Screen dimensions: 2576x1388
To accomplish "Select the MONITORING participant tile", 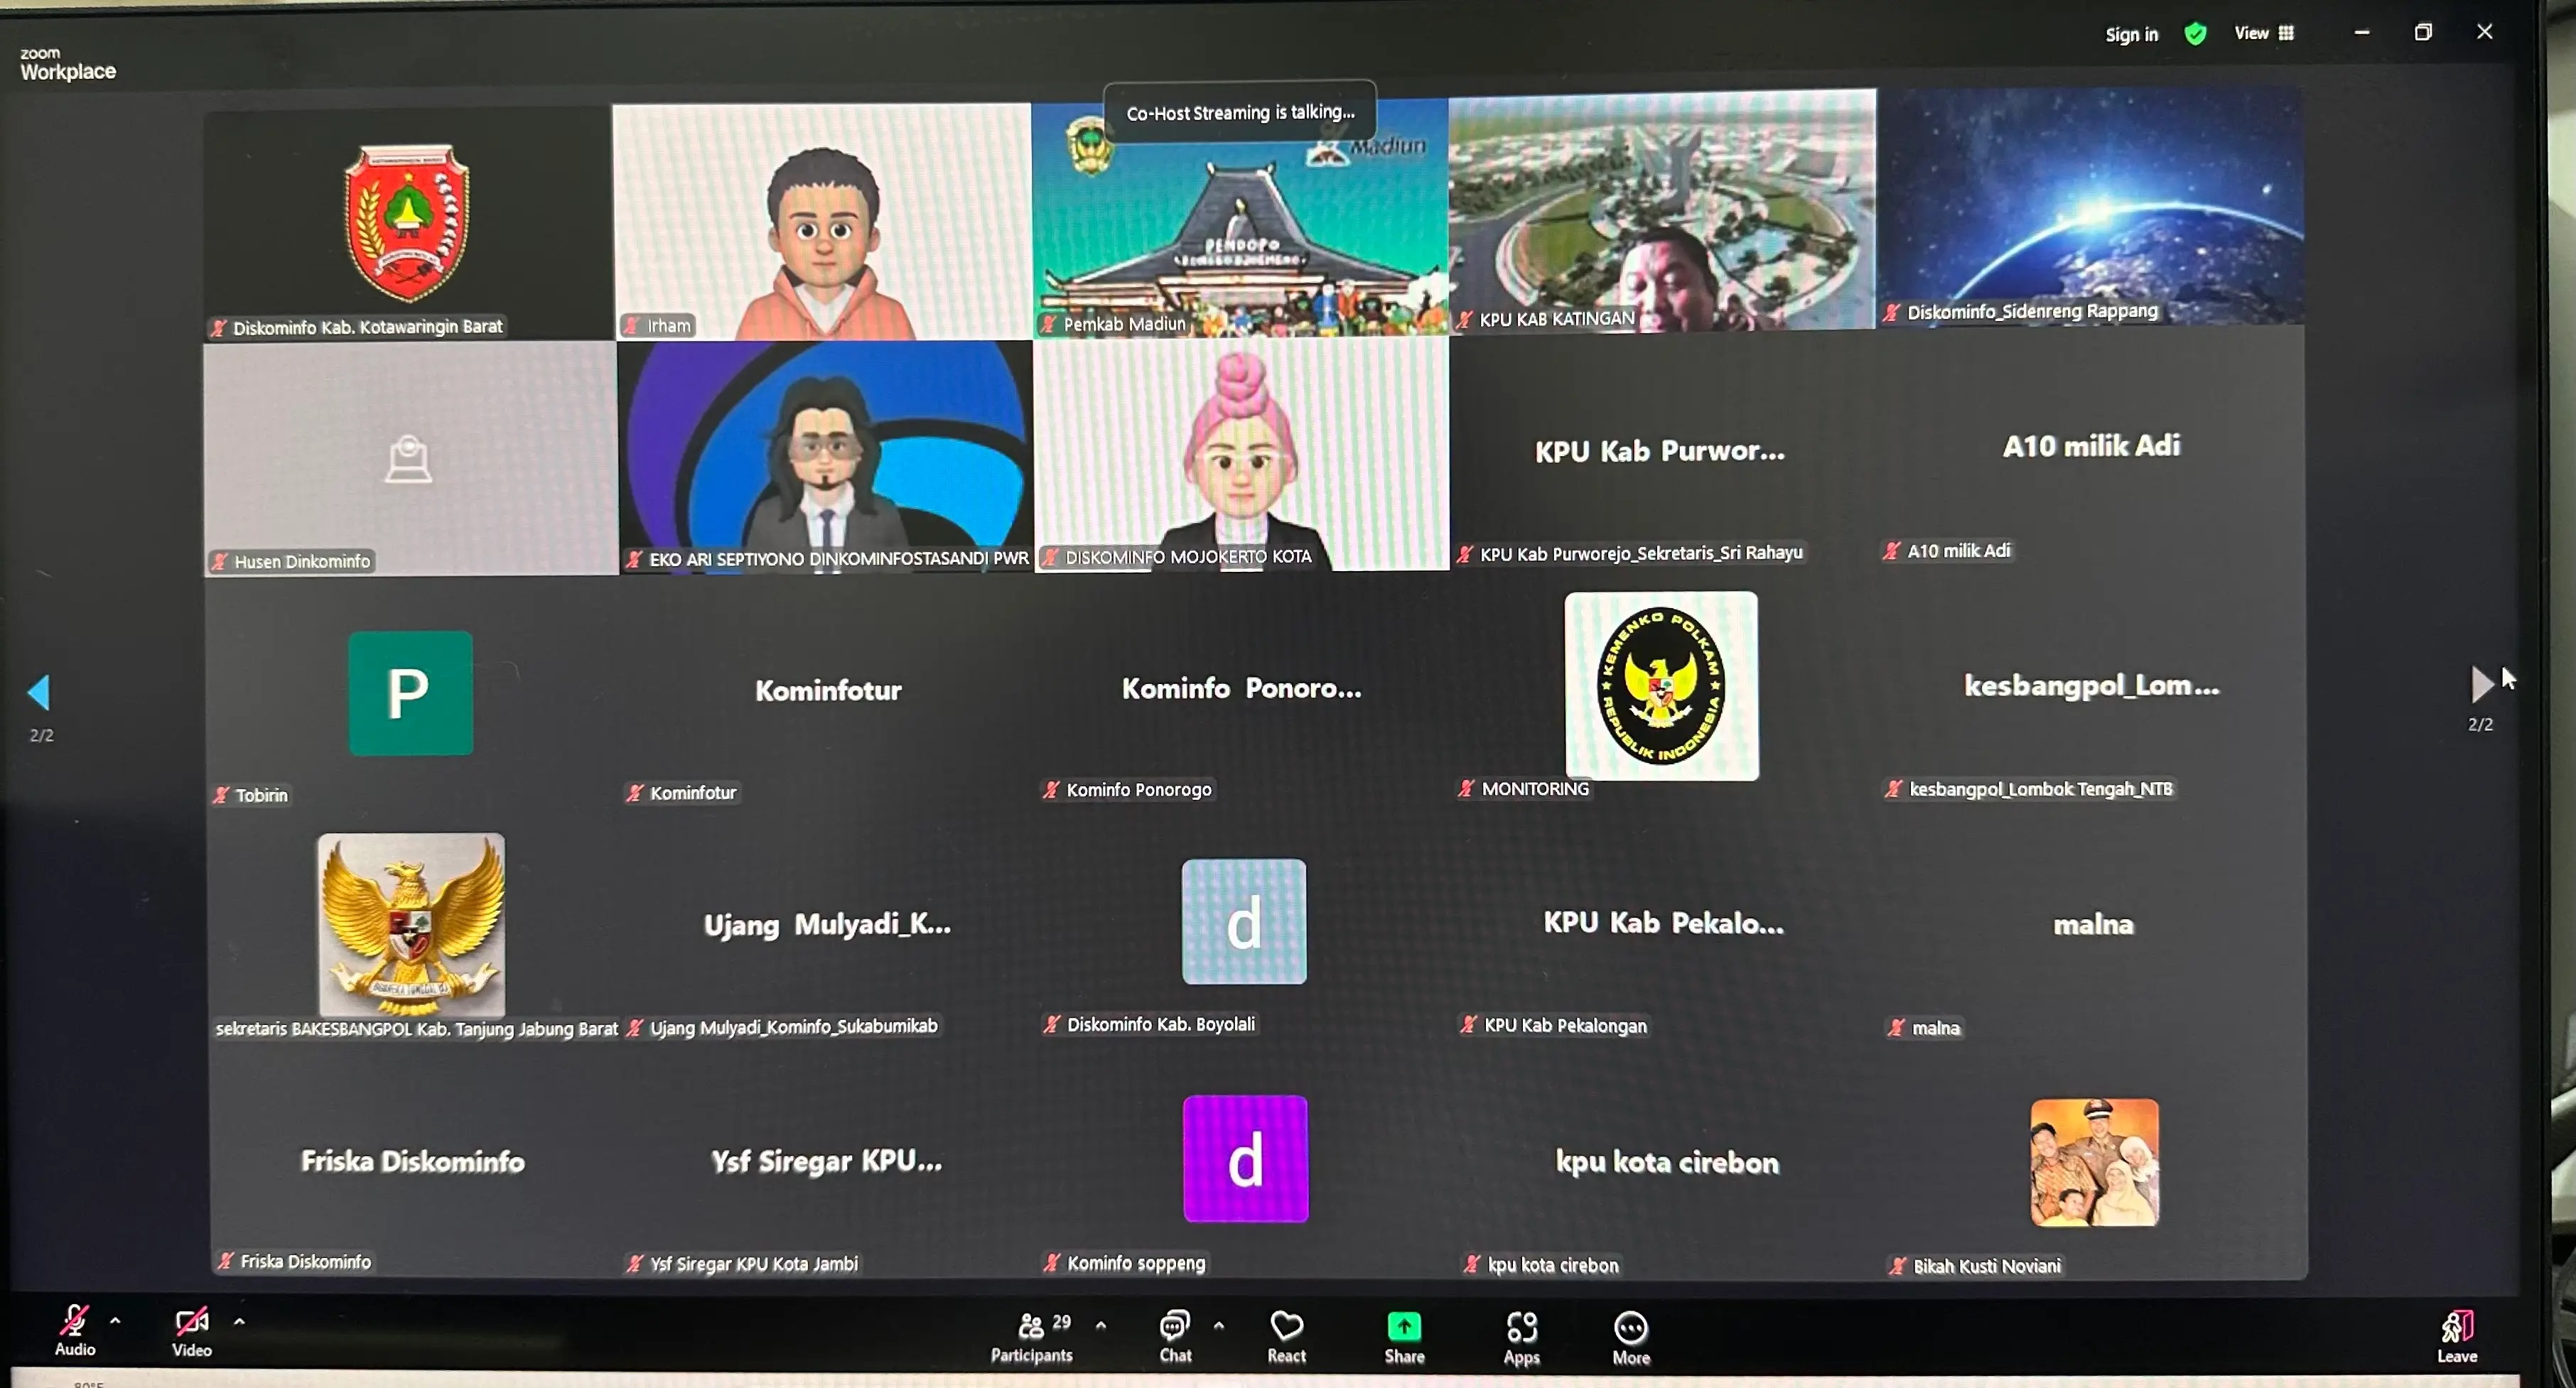I will pos(1661,688).
